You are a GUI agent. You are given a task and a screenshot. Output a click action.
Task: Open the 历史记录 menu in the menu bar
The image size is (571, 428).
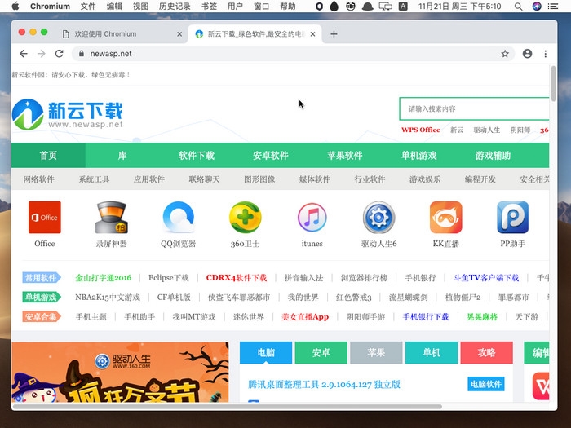coord(174,7)
